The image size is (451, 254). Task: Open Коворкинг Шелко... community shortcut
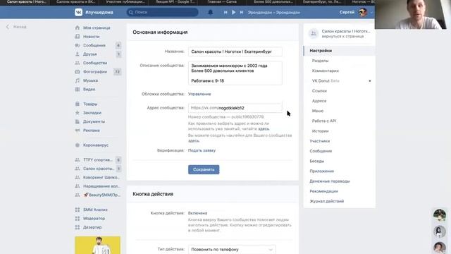pos(97,177)
